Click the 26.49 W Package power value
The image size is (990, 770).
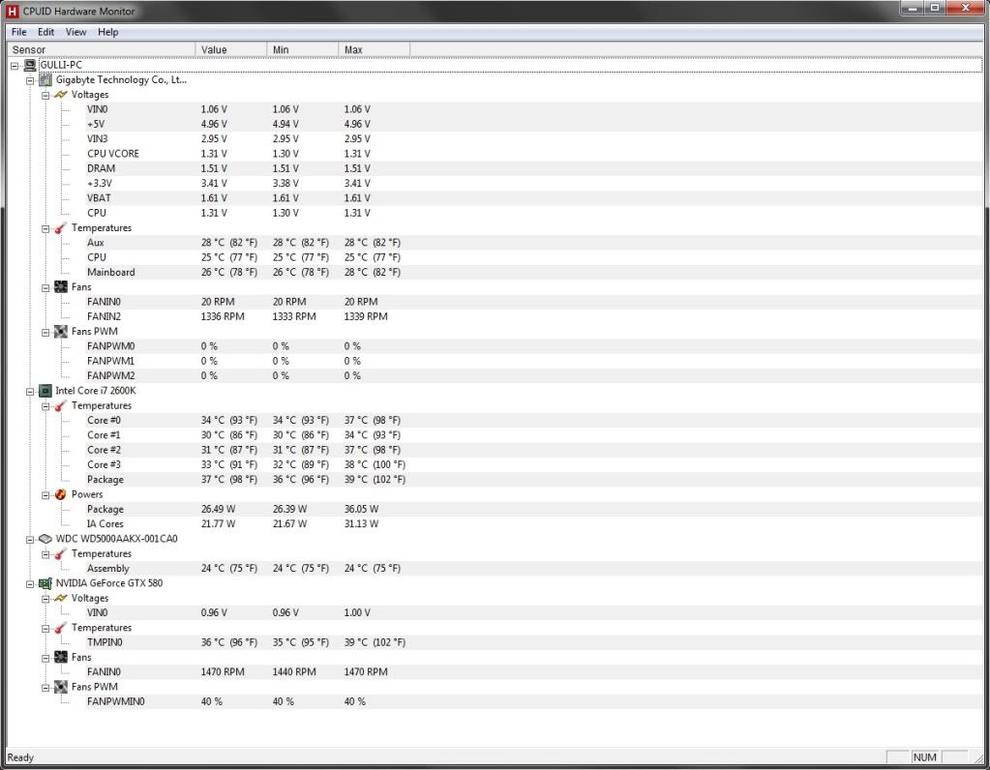[x=218, y=510]
